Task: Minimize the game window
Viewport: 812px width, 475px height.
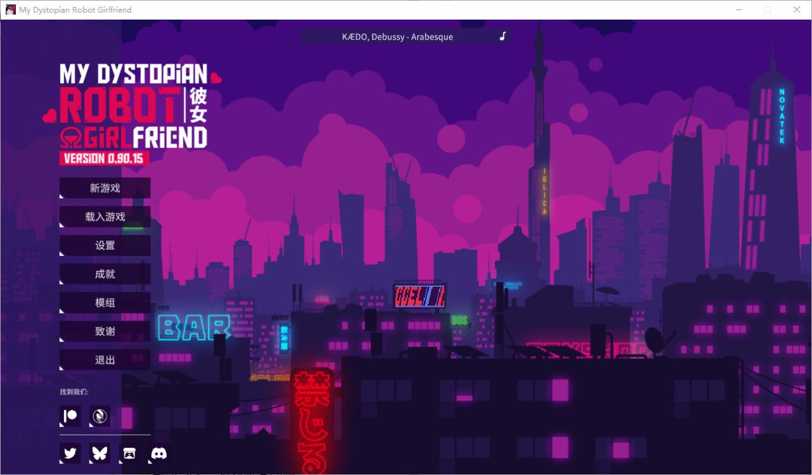Action: coord(739,9)
